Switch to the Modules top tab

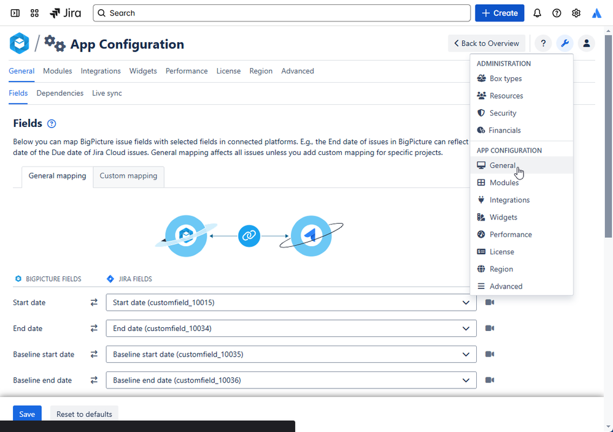point(58,71)
